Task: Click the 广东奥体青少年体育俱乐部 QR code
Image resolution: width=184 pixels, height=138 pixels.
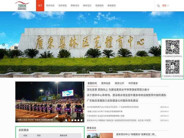Action: (172, 67)
